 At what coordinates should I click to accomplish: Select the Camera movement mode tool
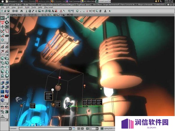click(2, 18)
